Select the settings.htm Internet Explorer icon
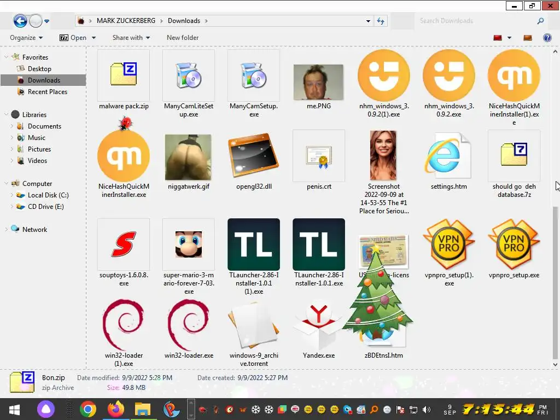The height and width of the screenshot is (420, 560). tap(448, 155)
